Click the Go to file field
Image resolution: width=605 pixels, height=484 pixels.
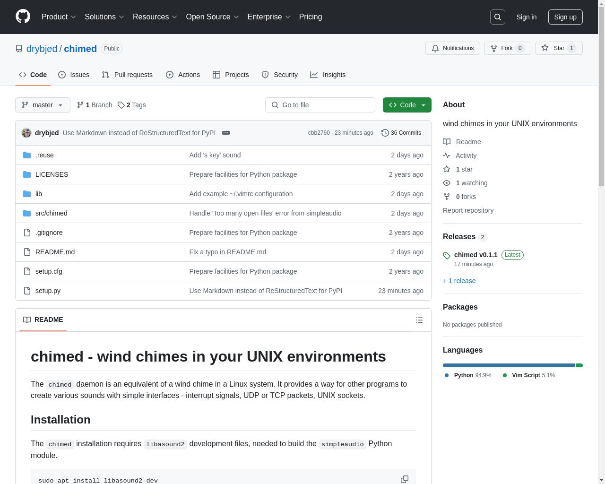(320, 105)
